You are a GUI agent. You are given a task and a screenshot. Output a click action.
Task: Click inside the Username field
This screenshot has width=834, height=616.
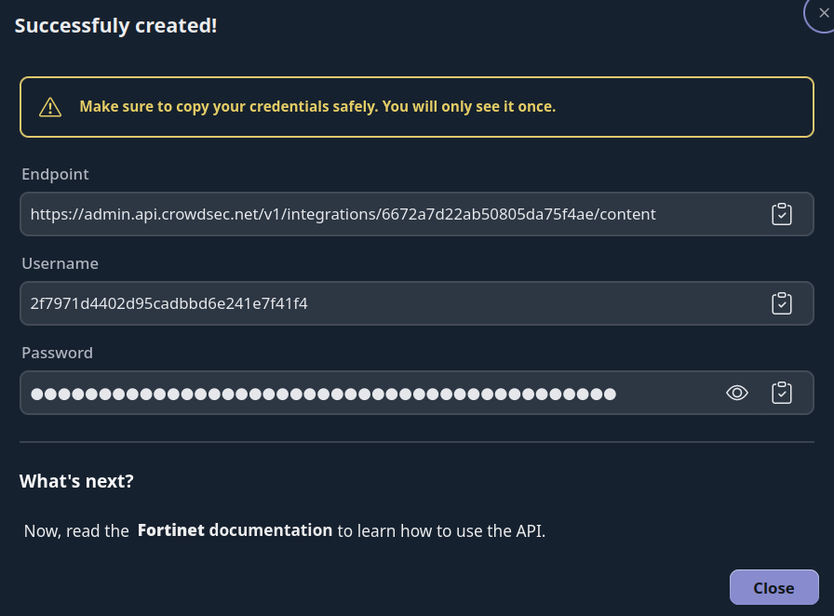point(372,302)
